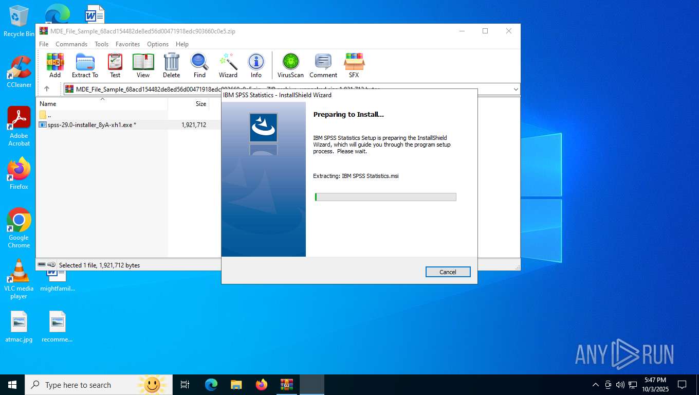Screen dimensions: 699x395
Task: Open the Favorites menu
Action: (127, 44)
